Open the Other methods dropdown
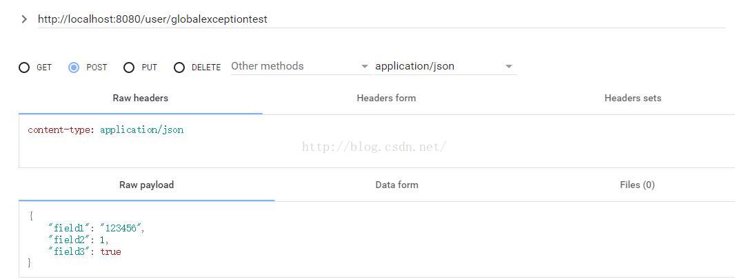Viewport: 735px width, 279px height. (x=301, y=66)
